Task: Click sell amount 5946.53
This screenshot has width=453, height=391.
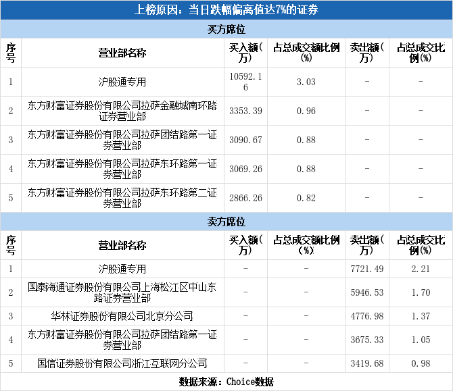Action: click(367, 292)
